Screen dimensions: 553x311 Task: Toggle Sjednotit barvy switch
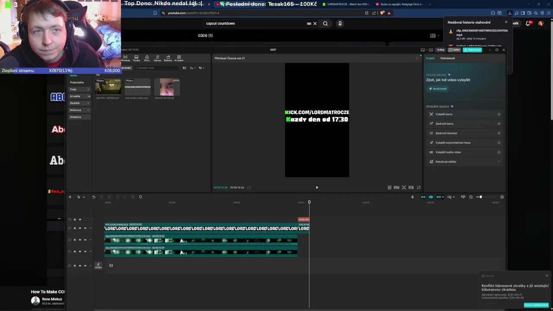point(499,124)
